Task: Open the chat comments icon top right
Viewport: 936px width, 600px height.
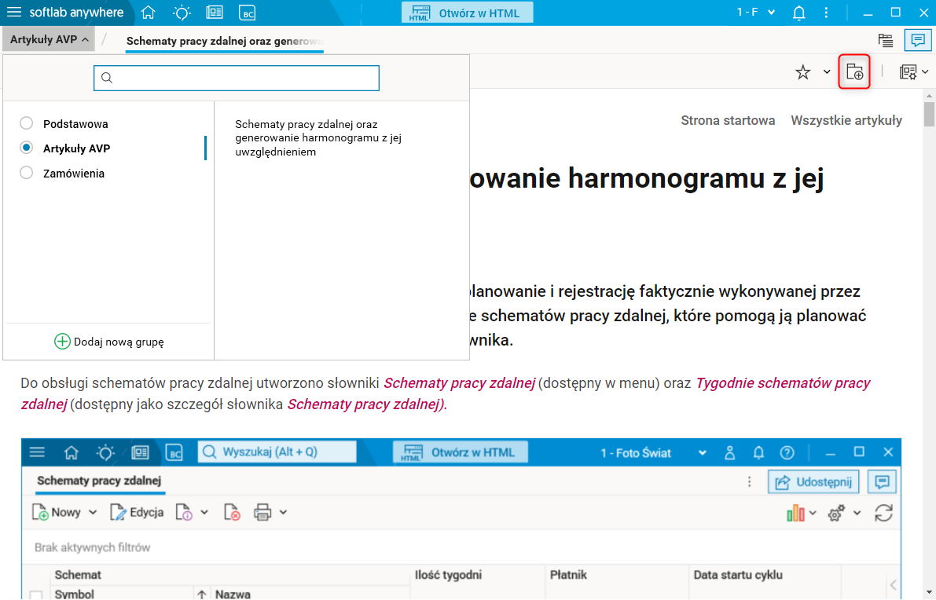Action: (x=918, y=41)
